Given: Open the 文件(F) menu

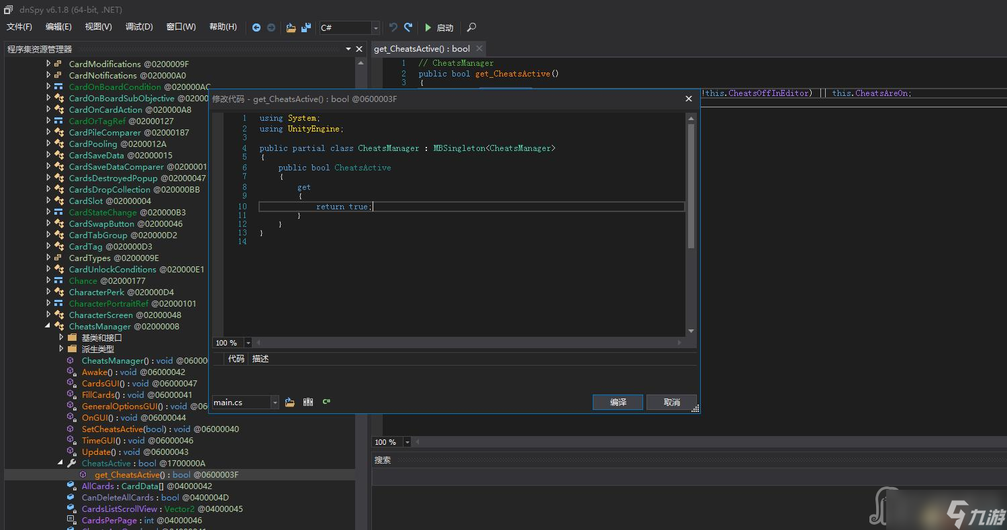Looking at the screenshot, I should [x=19, y=27].
